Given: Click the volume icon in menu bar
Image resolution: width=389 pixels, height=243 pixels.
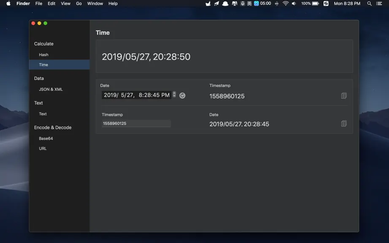Looking at the screenshot, I should tap(294, 3).
